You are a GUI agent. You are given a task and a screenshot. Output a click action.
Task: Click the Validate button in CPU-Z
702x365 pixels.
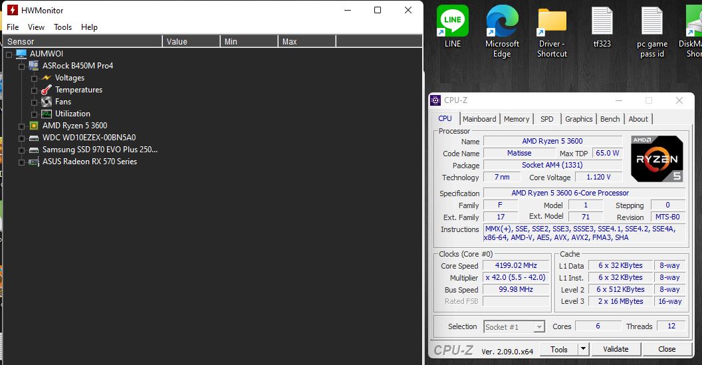(616, 349)
